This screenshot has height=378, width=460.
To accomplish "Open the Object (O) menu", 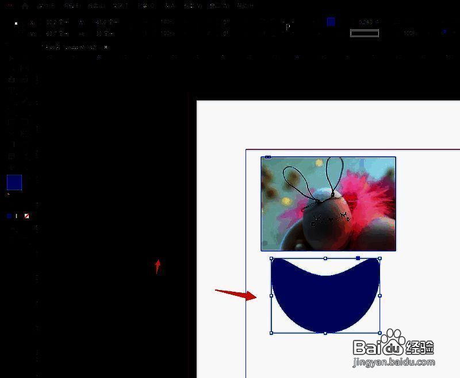I will coord(146,6).
